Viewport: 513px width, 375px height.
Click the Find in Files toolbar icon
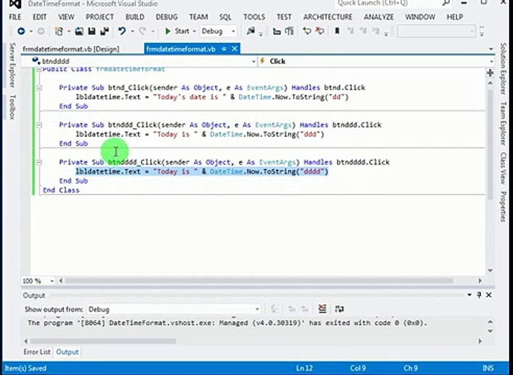[251, 31]
